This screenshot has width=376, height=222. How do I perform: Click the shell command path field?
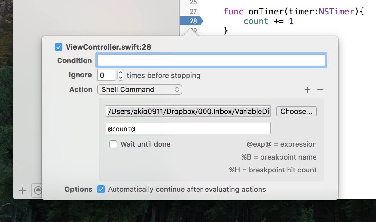click(x=188, y=111)
